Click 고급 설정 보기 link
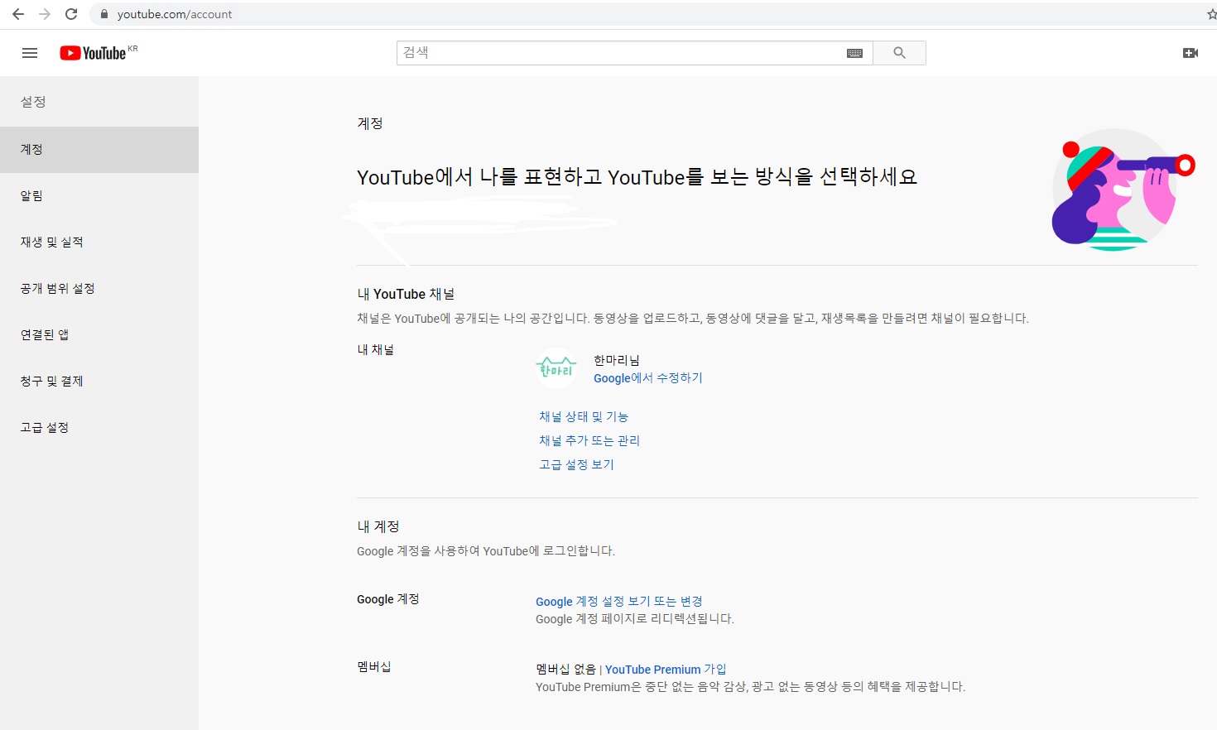This screenshot has height=730, width=1217. pyautogui.click(x=577, y=464)
